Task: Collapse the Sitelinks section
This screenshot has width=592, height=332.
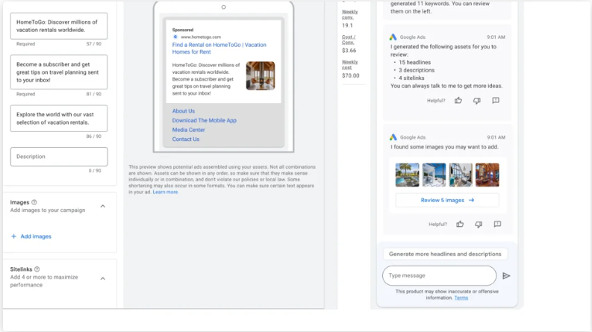Action: pos(103,278)
